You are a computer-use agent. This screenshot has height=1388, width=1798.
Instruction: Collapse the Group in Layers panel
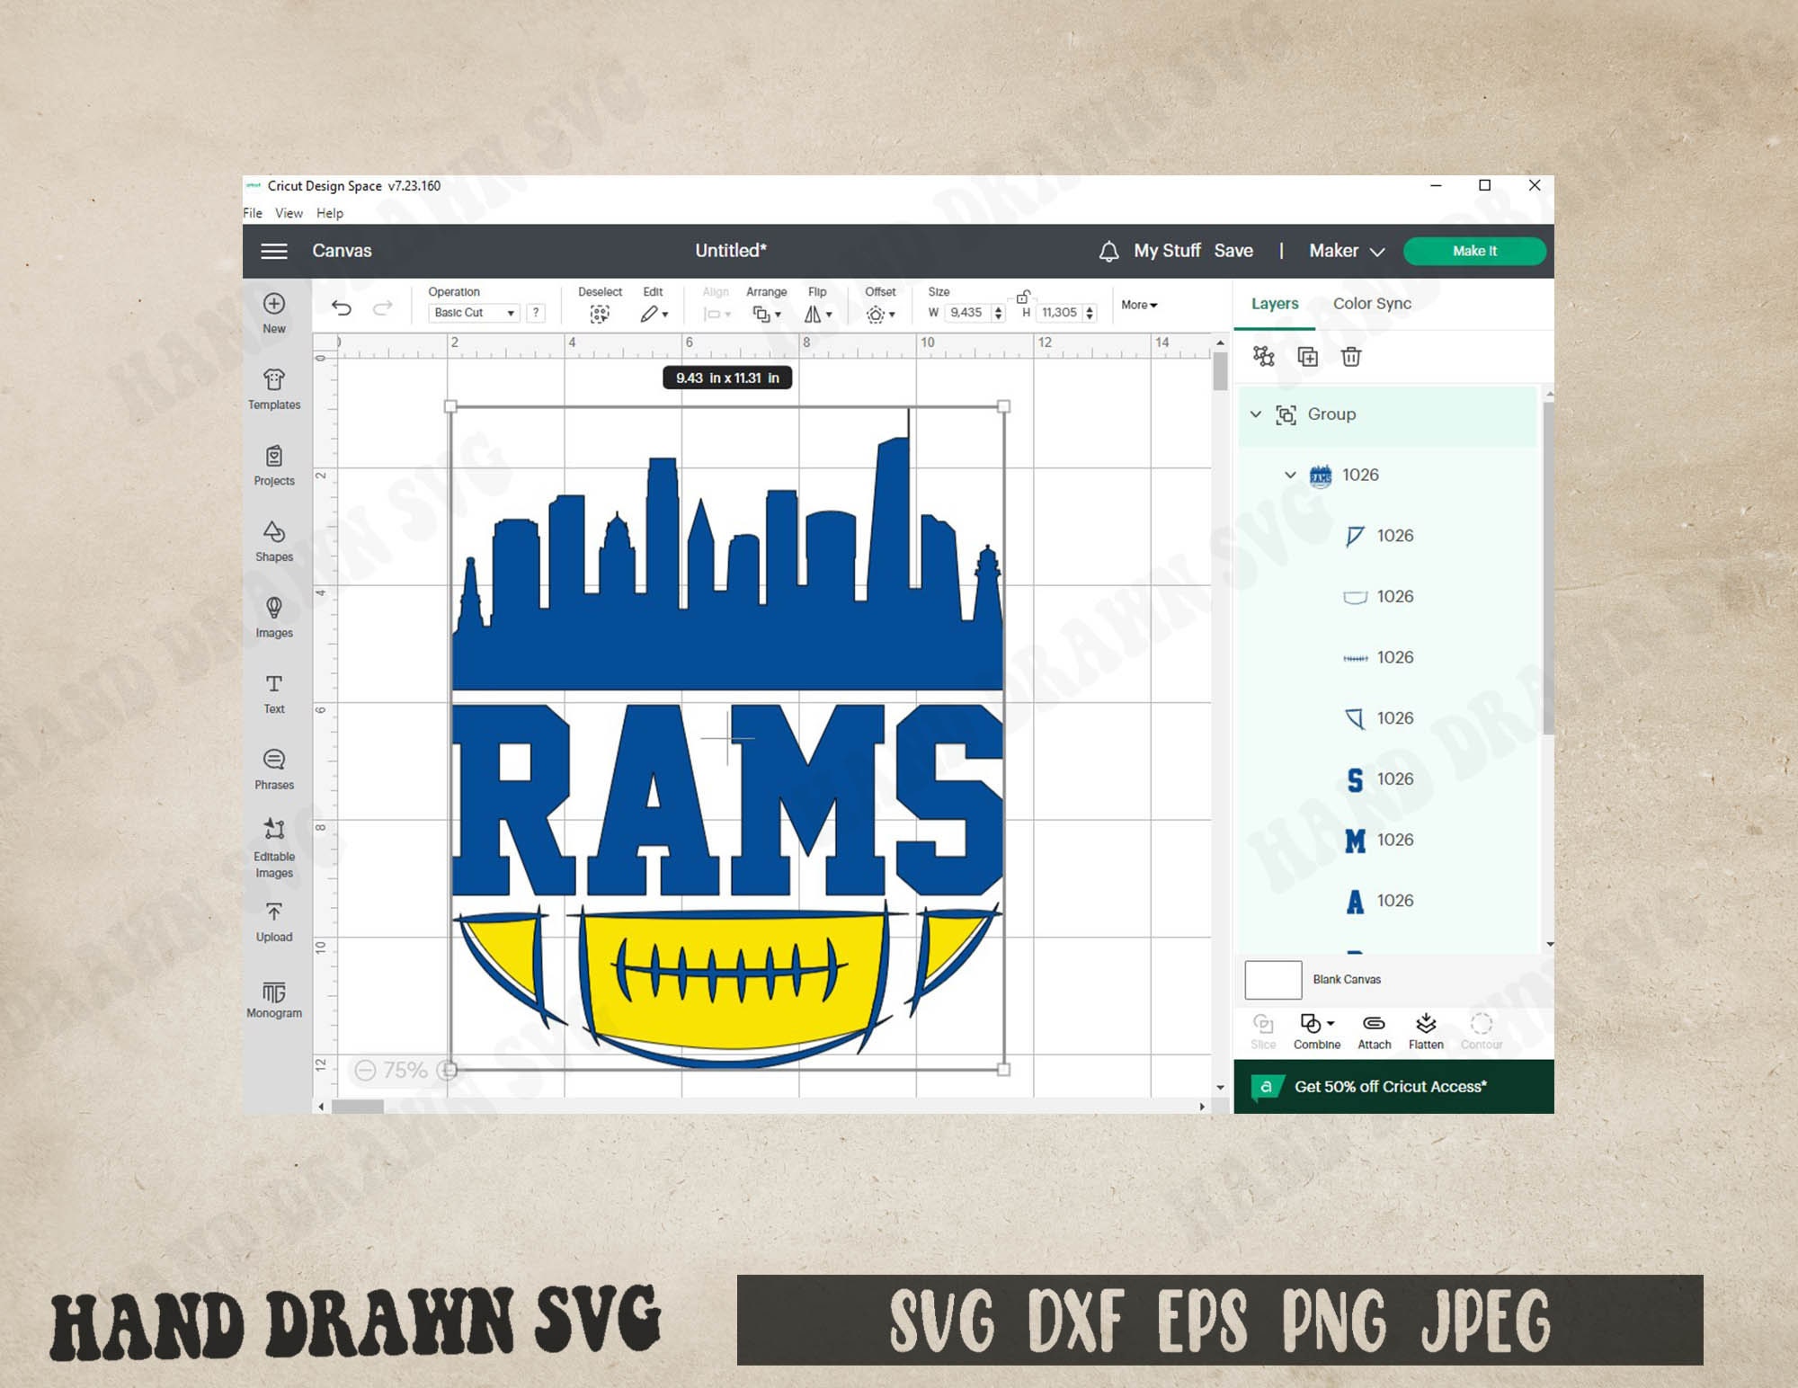(1256, 414)
